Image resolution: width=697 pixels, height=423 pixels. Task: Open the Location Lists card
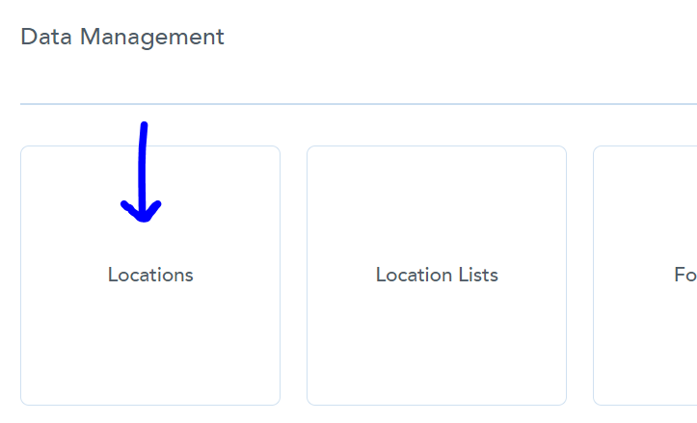click(x=437, y=276)
